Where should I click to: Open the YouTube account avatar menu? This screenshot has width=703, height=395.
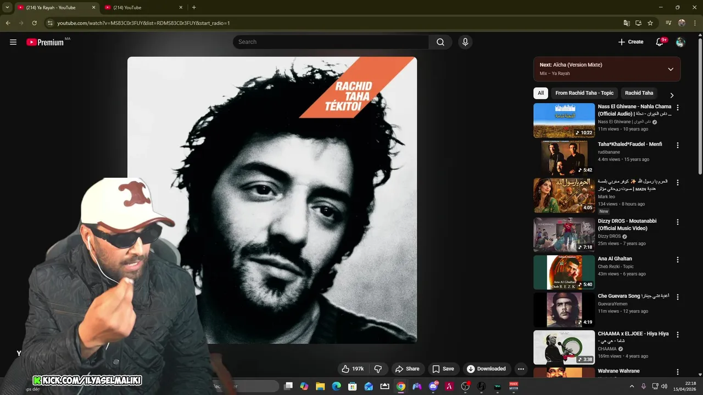(x=680, y=42)
